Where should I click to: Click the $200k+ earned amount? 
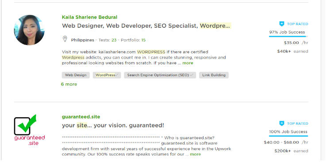coord(291,151)
